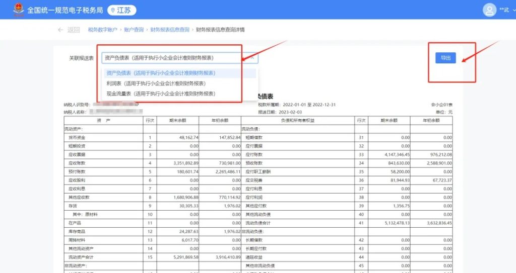Screen dimensions: 516x273
Task: Pick 现金流量表 from the dropdown list
Action: click(x=161, y=94)
